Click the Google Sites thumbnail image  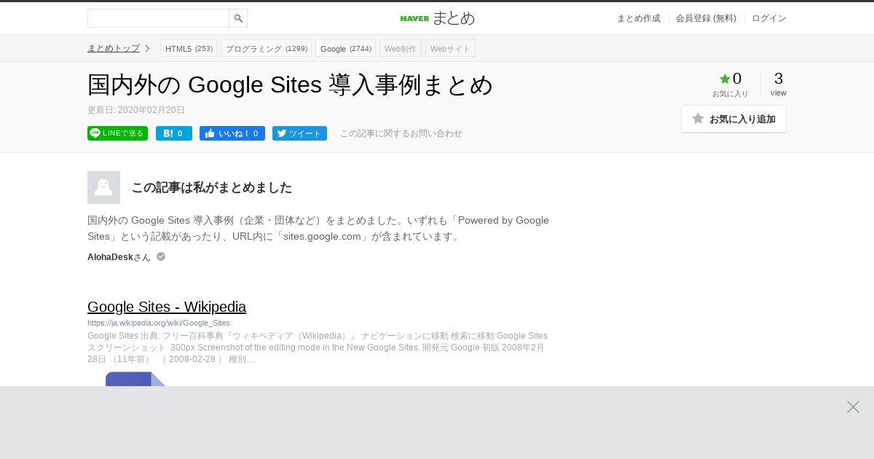(x=136, y=379)
